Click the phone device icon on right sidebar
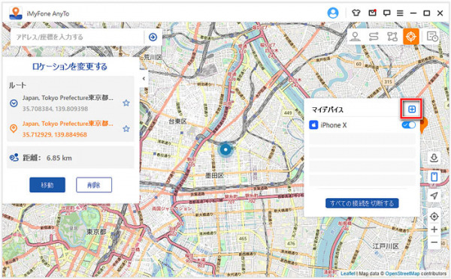Image resolution: width=451 pixels, height=279 pixels. tap(434, 177)
